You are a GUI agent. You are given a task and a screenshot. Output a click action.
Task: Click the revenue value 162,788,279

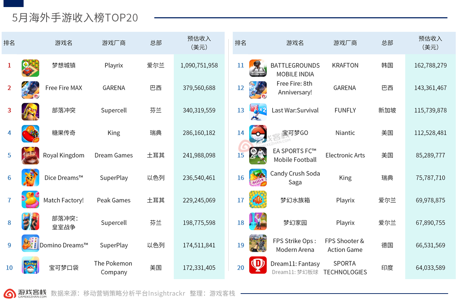pyautogui.click(x=431, y=65)
